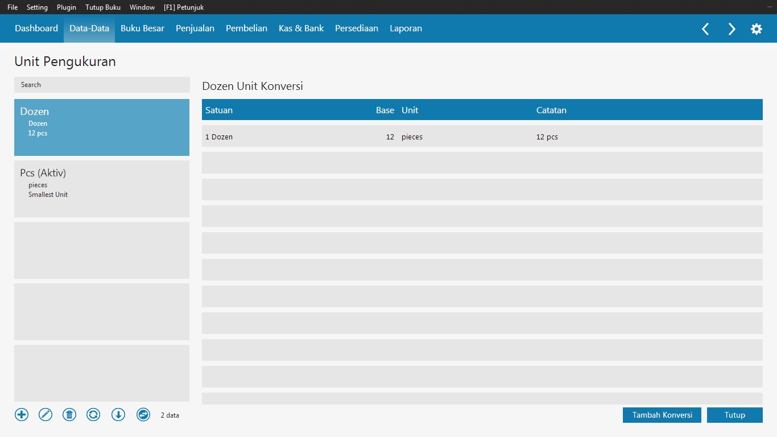This screenshot has height=437, width=777.
Task: Click the Tambah Konversi button
Action: [662, 415]
